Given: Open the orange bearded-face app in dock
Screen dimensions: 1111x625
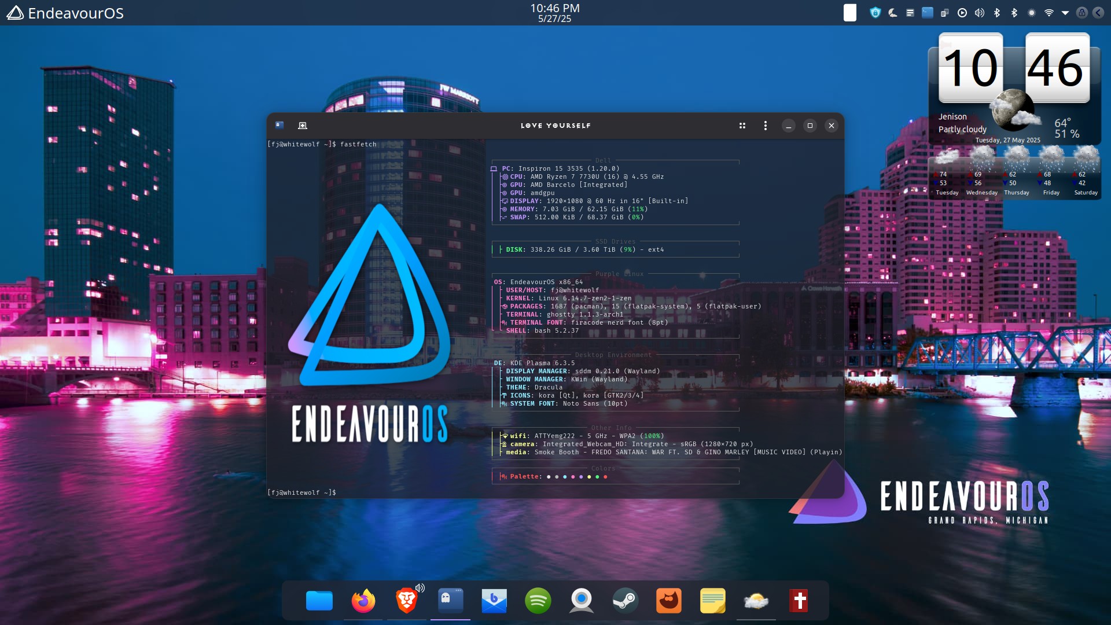Looking at the screenshot, I should (669, 601).
